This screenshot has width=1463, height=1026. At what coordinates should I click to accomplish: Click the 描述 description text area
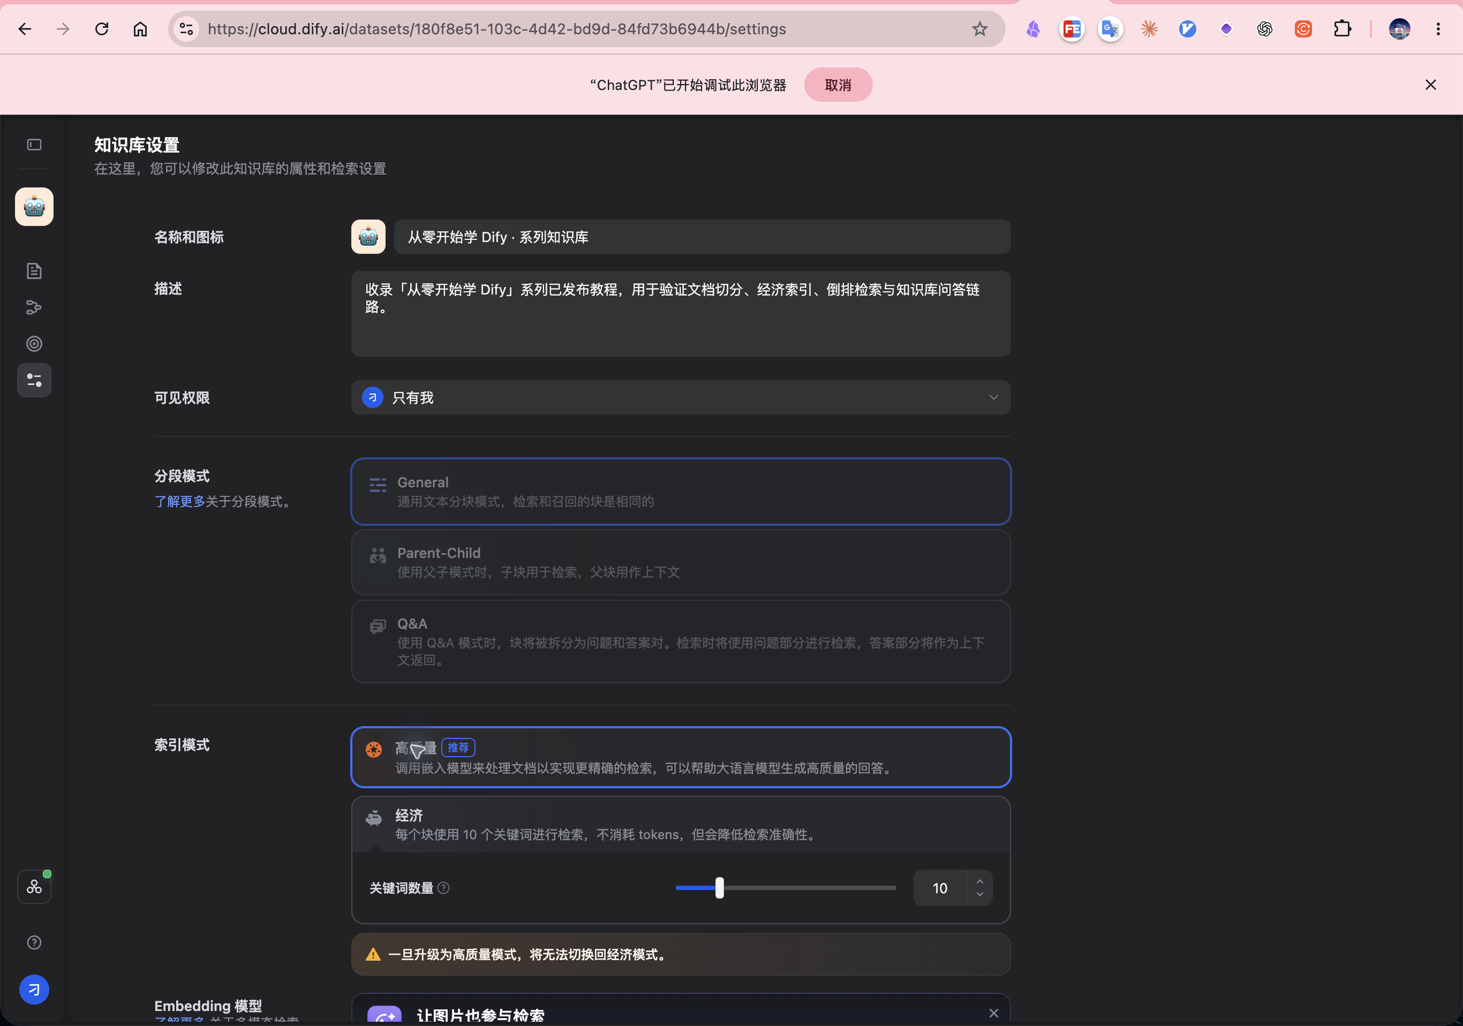[681, 314]
